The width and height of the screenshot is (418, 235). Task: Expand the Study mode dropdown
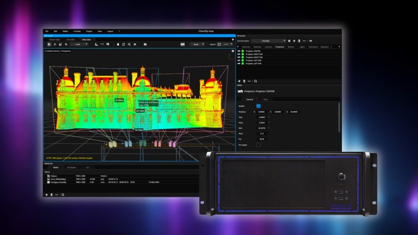pyautogui.click(x=197, y=44)
